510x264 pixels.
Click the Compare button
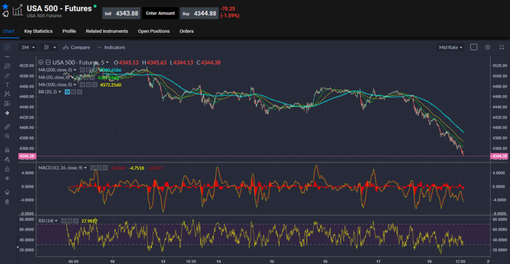[x=76, y=47]
